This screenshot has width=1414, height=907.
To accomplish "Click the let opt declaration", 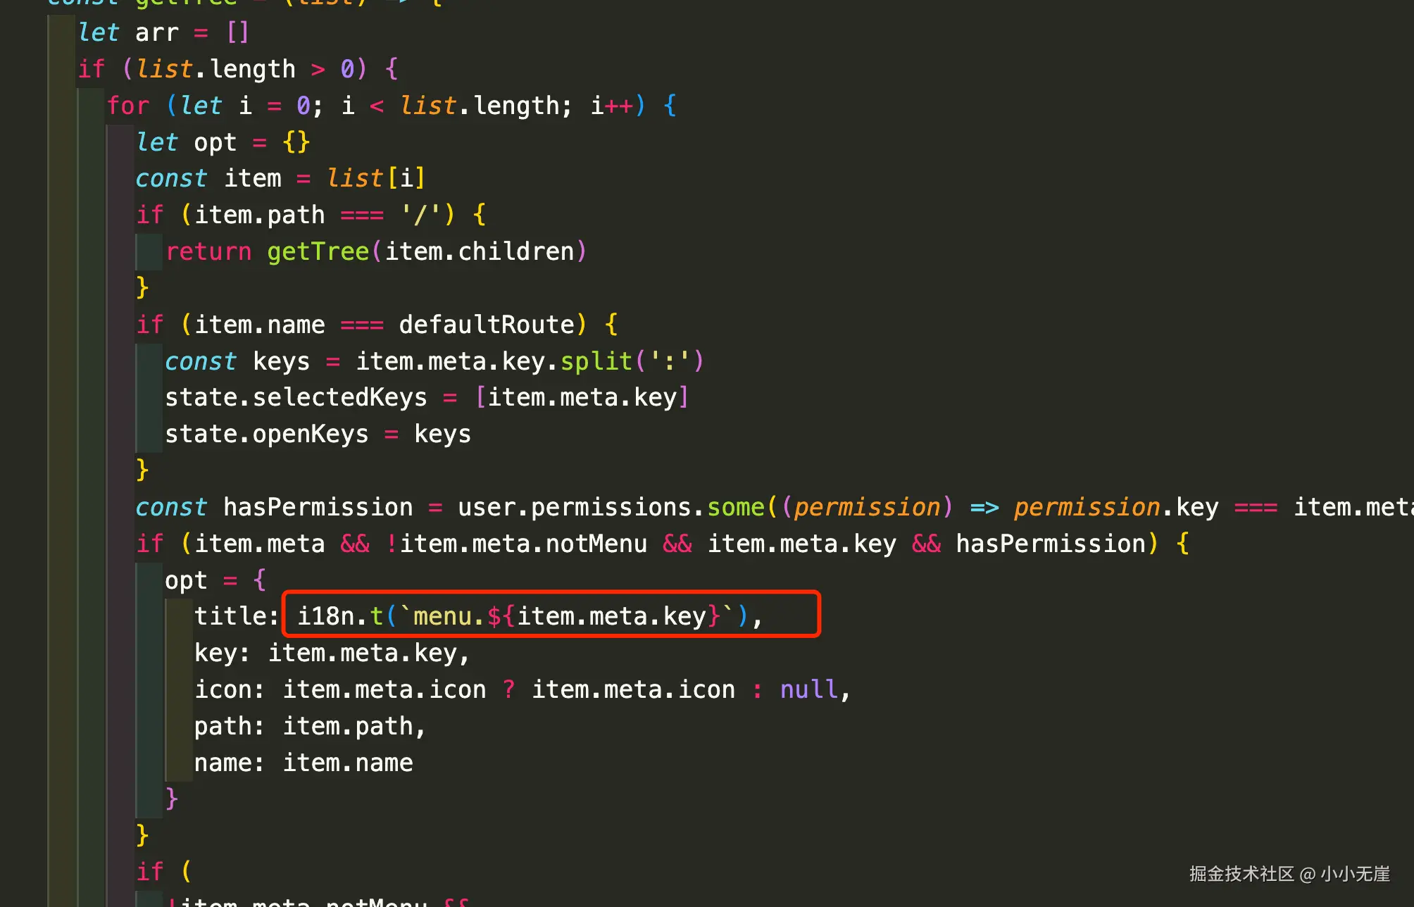I will 223,142.
